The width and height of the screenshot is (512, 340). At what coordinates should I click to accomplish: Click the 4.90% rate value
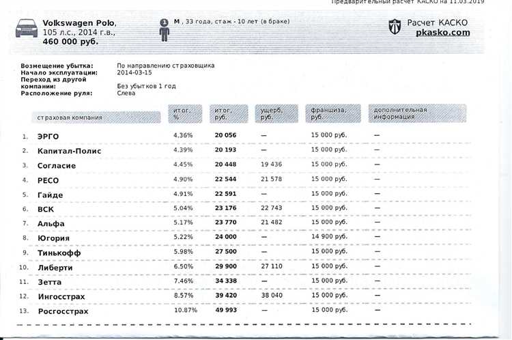coord(183,180)
